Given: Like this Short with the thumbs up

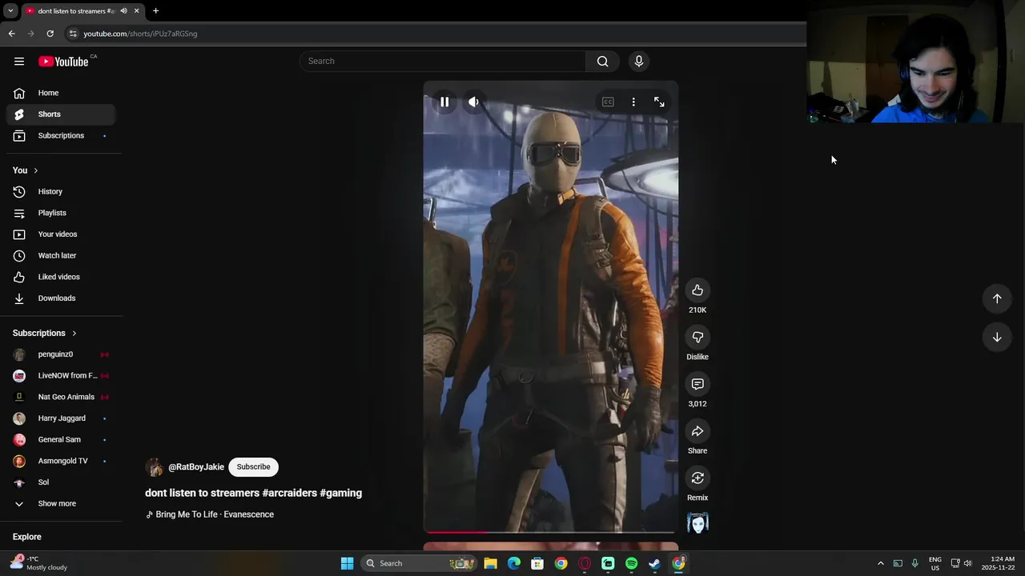Looking at the screenshot, I should (x=697, y=290).
